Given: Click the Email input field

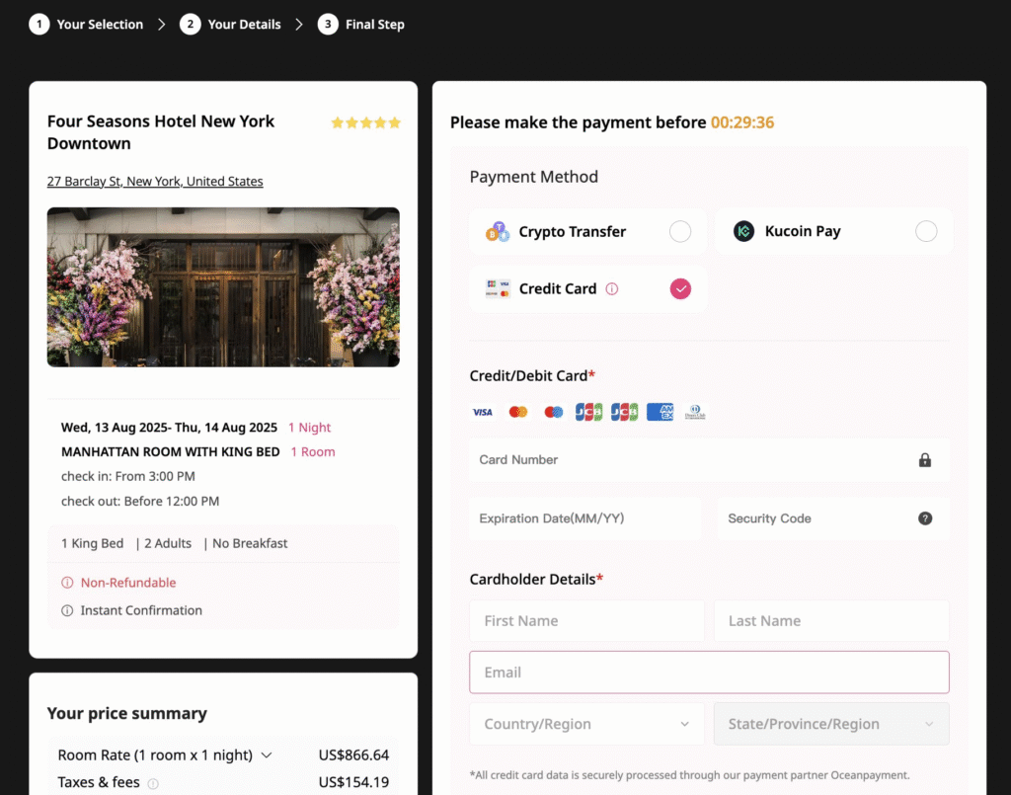Looking at the screenshot, I should (709, 672).
